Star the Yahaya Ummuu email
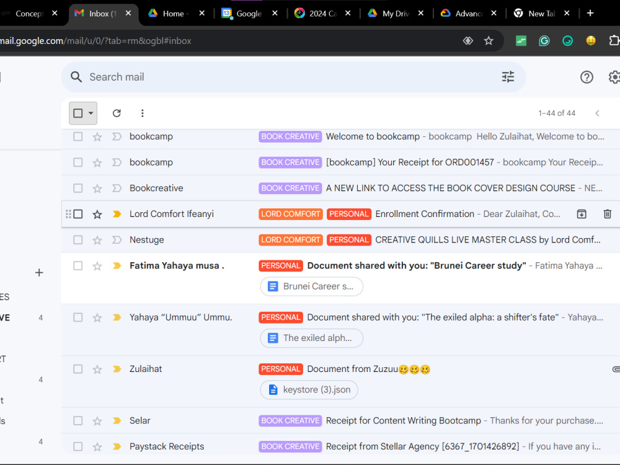This screenshot has height=465, width=620. 97,317
